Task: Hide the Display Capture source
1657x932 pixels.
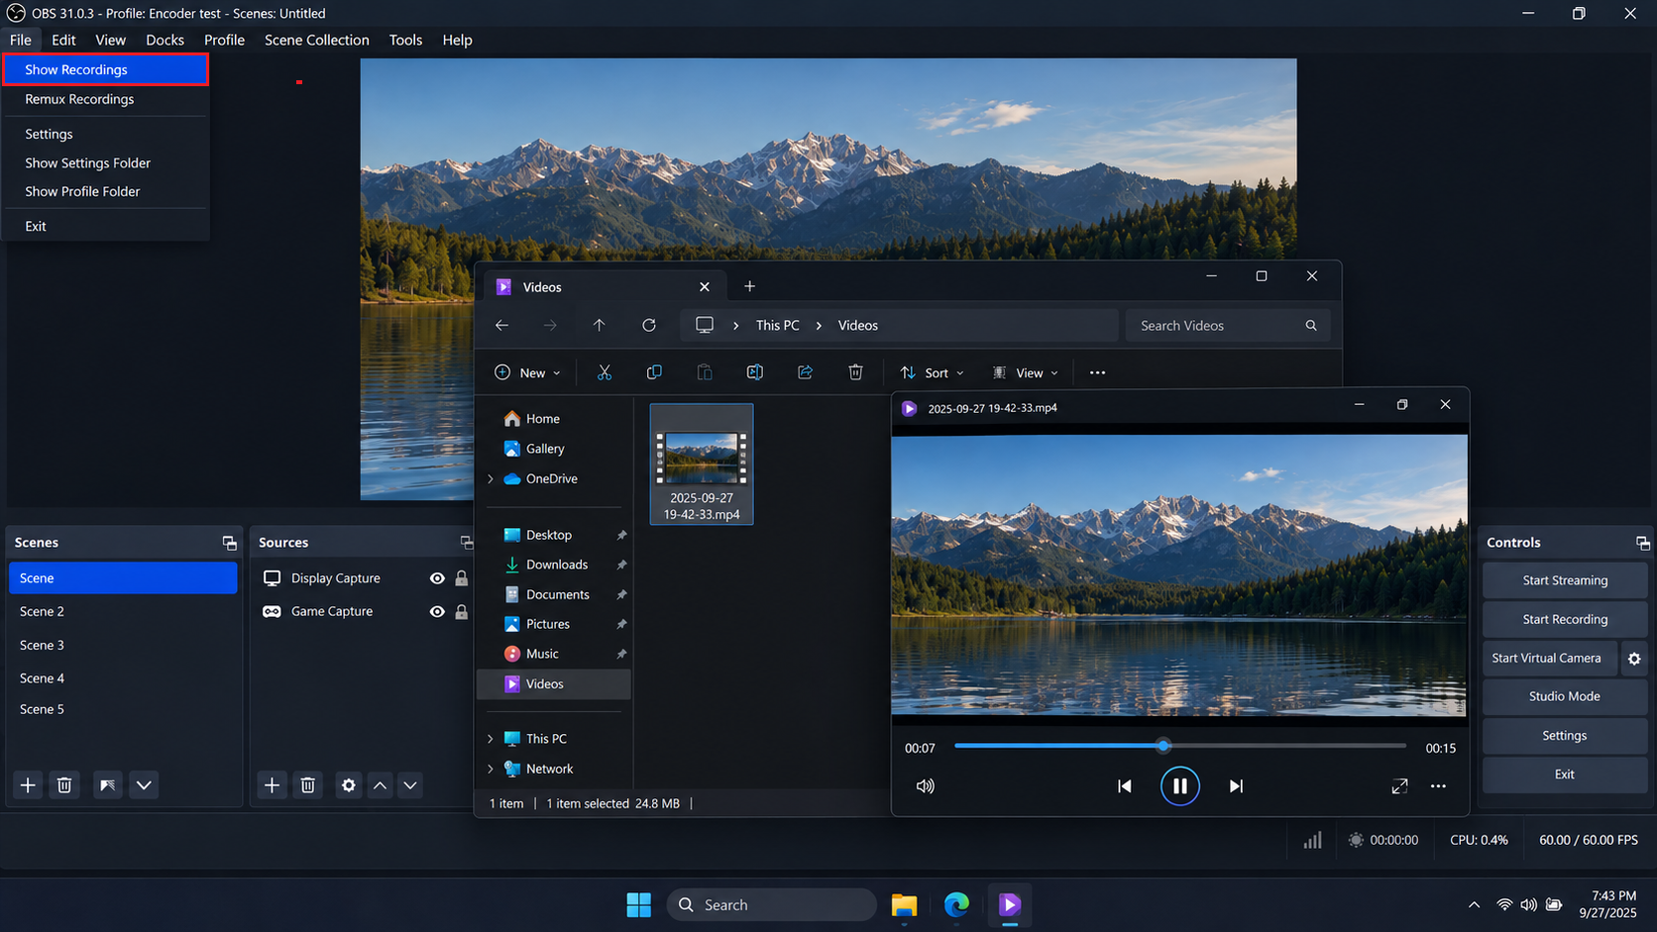Action: [437, 578]
